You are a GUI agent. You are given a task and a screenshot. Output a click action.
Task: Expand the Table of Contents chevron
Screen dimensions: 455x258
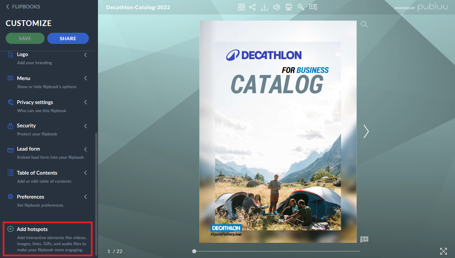[85, 173]
